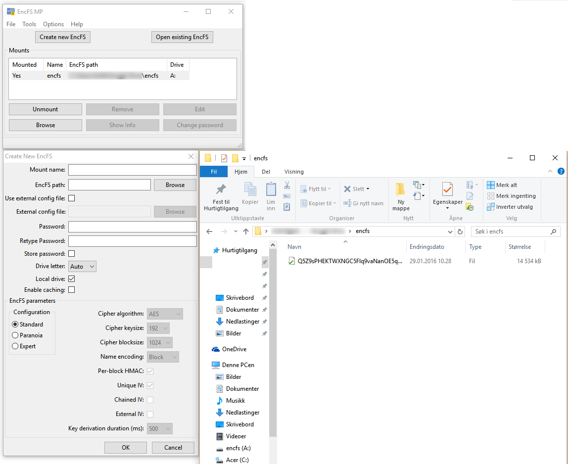This screenshot has width=568, height=464.
Task: Click the Lim inn paste icon
Action: [271, 189]
